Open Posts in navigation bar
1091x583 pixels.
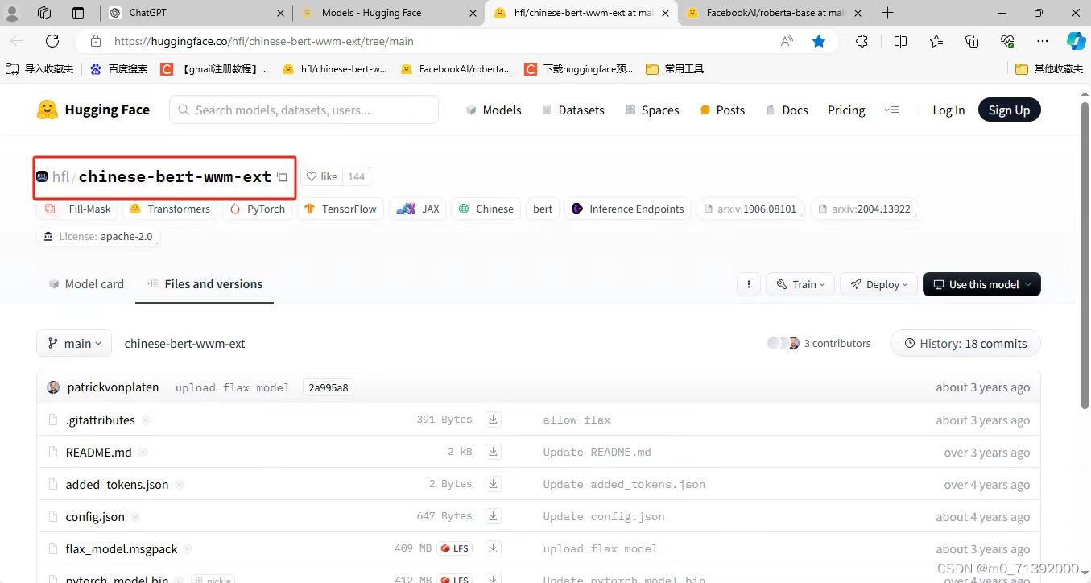[x=722, y=110]
